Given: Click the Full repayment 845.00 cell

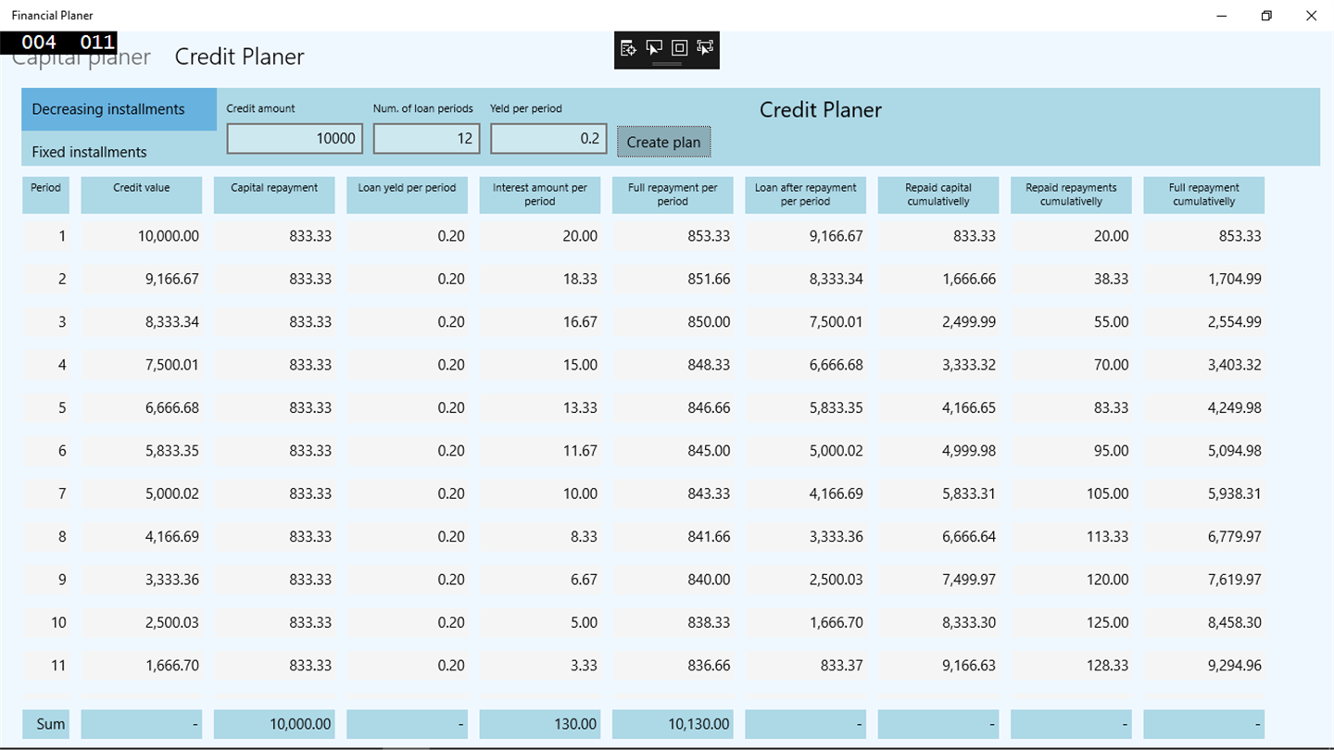Looking at the screenshot, I should coord(673,451).
